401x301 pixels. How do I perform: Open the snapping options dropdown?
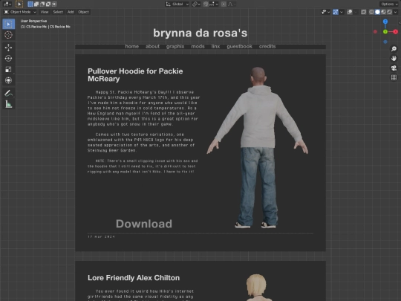coord(214,4)
